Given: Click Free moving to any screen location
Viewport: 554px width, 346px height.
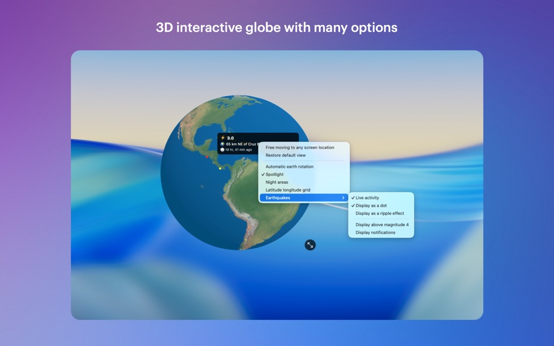Looking at the screenshot, I should tap(299, 147).
